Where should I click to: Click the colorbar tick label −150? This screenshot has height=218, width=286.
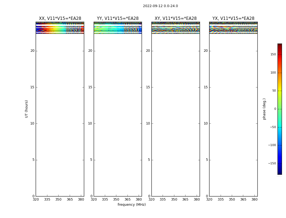tap(272, 163)
